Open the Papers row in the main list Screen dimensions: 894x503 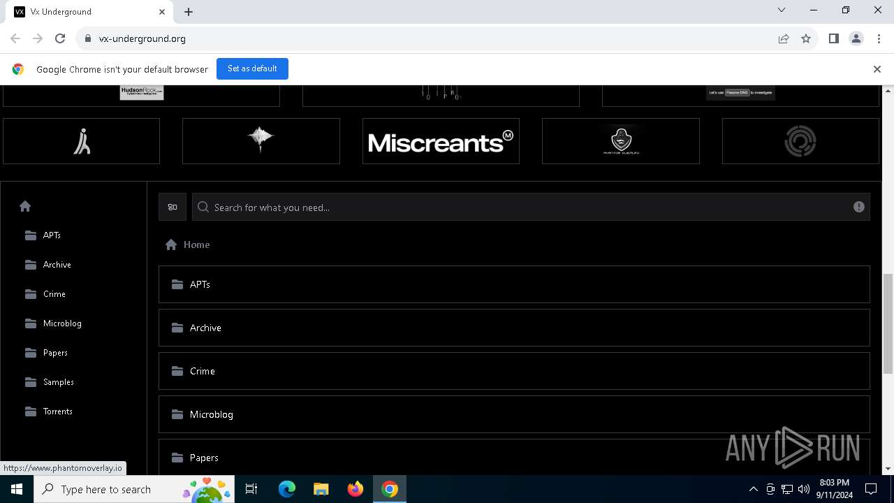click(514, 457)
